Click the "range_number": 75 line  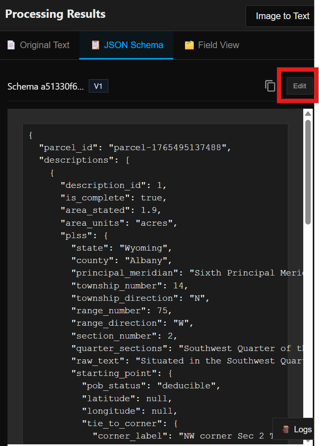pyautogui.click(x=122, y=310)
